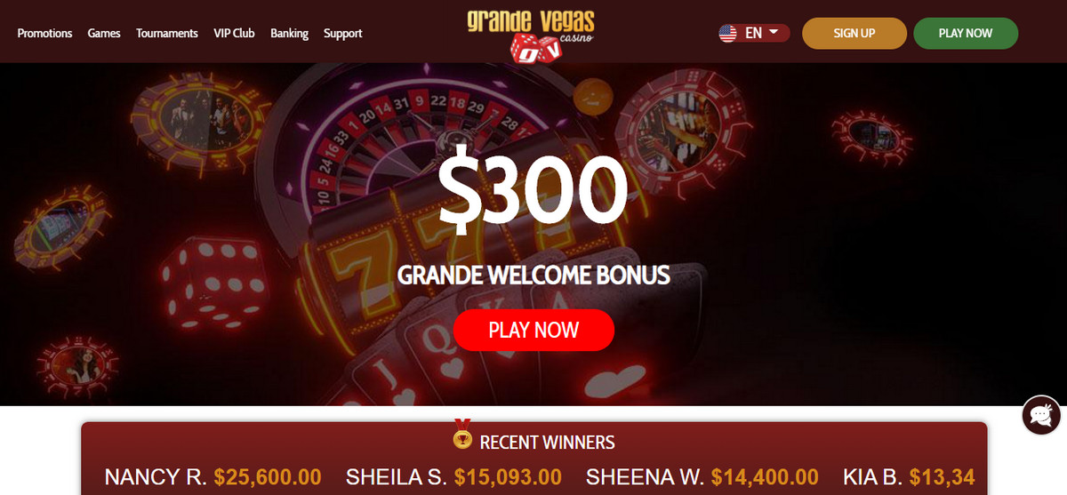Click the Grande Vegas casino logo

click(x=532, y=35)
